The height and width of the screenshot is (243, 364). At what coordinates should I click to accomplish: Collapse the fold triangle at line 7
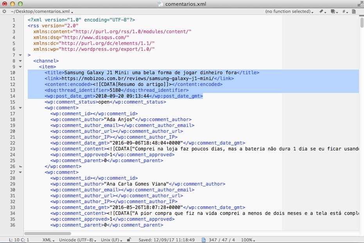[20, 55]
